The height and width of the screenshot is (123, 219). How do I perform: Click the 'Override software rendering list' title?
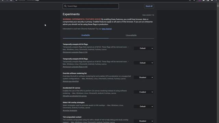click(75, 73)
